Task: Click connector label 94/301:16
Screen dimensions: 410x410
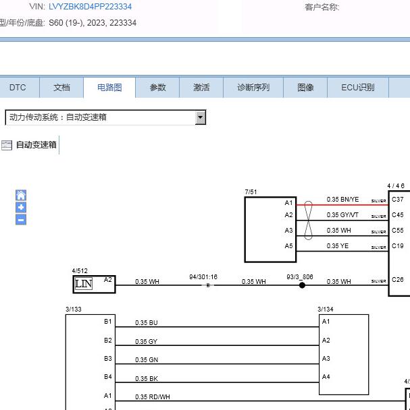Action: click(203, 277)
